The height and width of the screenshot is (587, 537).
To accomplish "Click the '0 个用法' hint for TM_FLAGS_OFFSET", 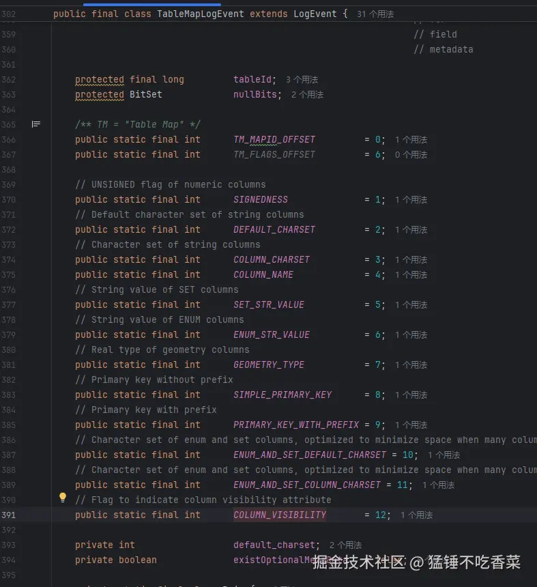I will point(411,155).
